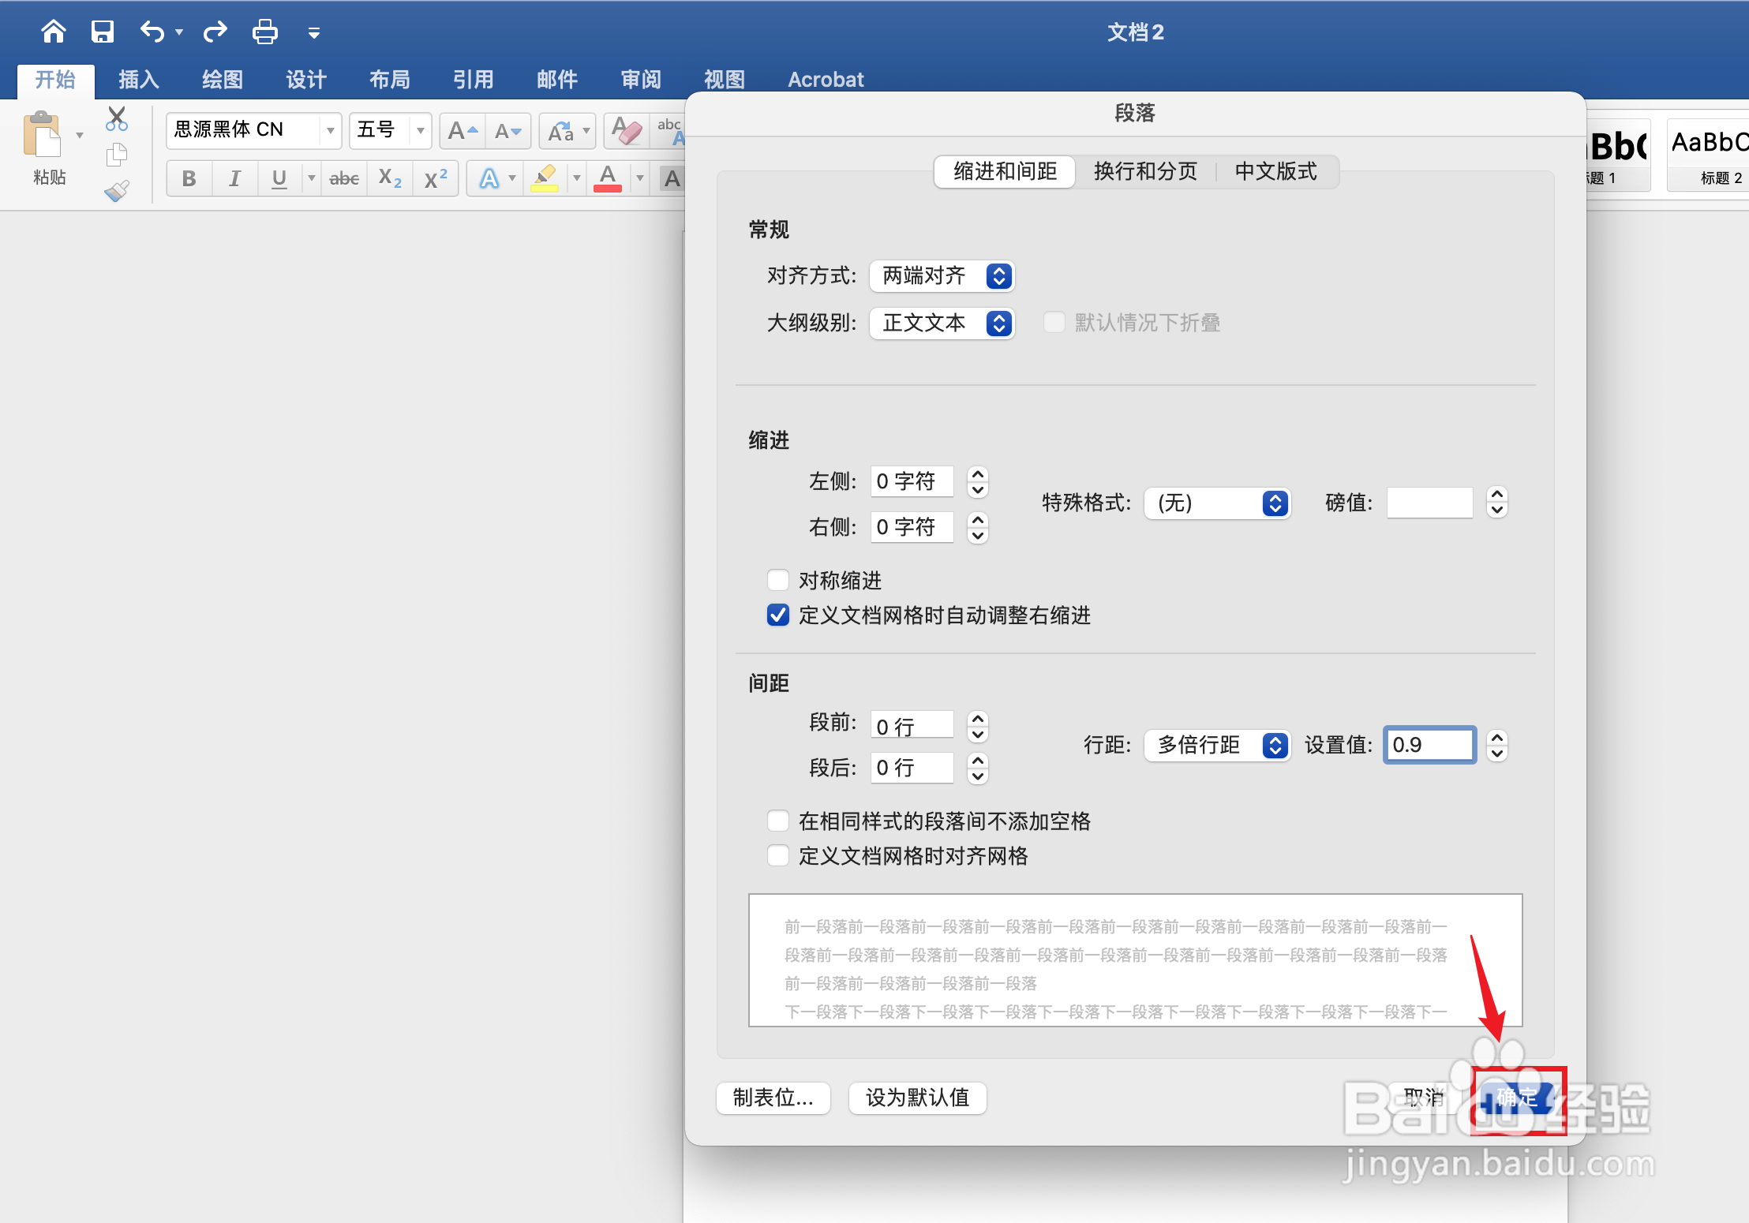Viewport: 1749px width, 1223px height.
Task: Enable the 对称缩进 checkbox
Action: (x=778, y=580)
